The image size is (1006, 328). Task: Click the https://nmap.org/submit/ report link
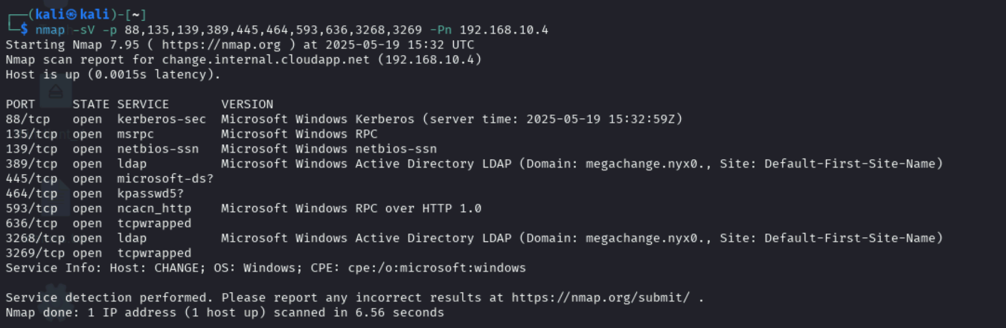tap(604, 298)
